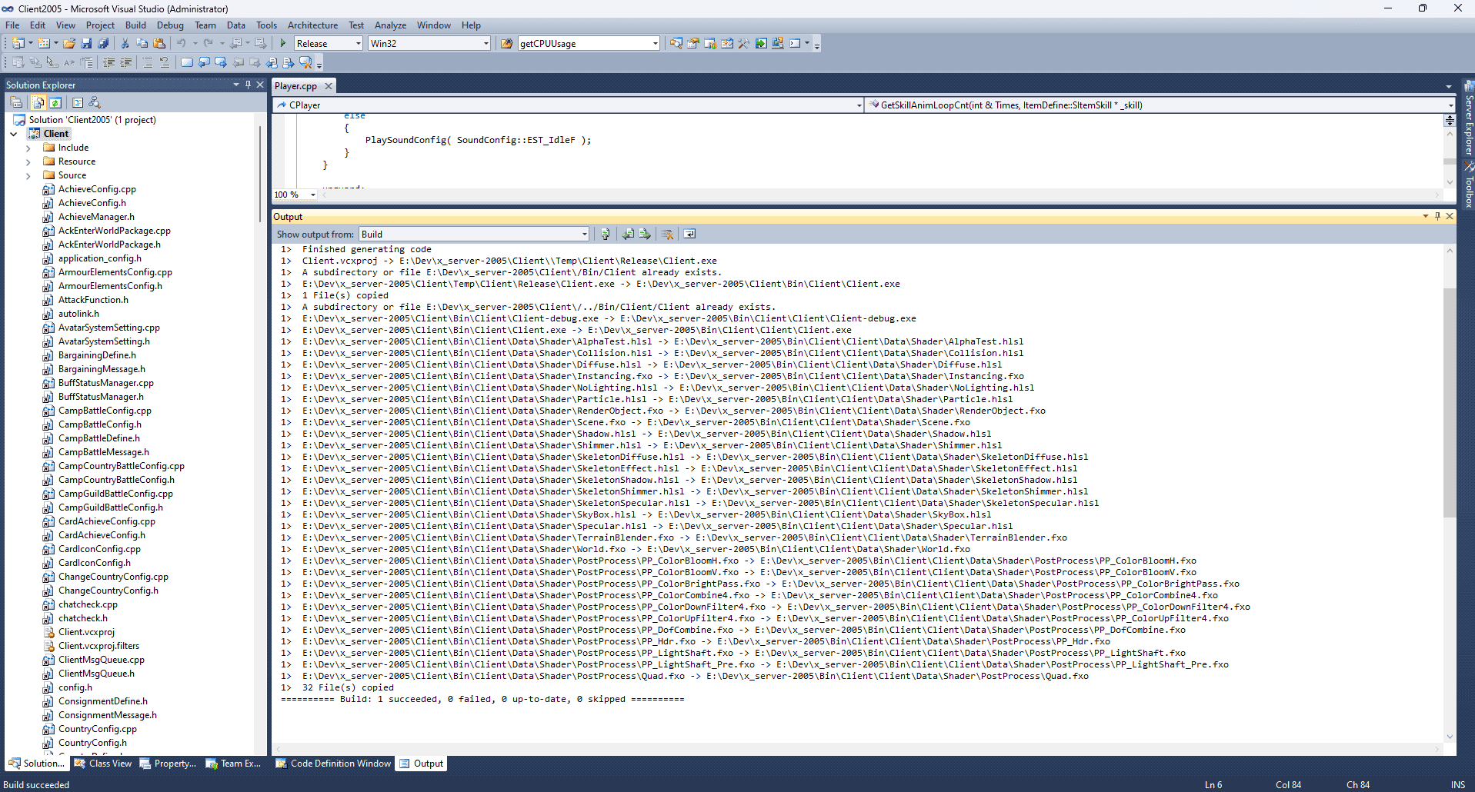The image size is (1475, 792).
Task: Click the Clear Bookmarks icon
Action: (x=305, y=62)
